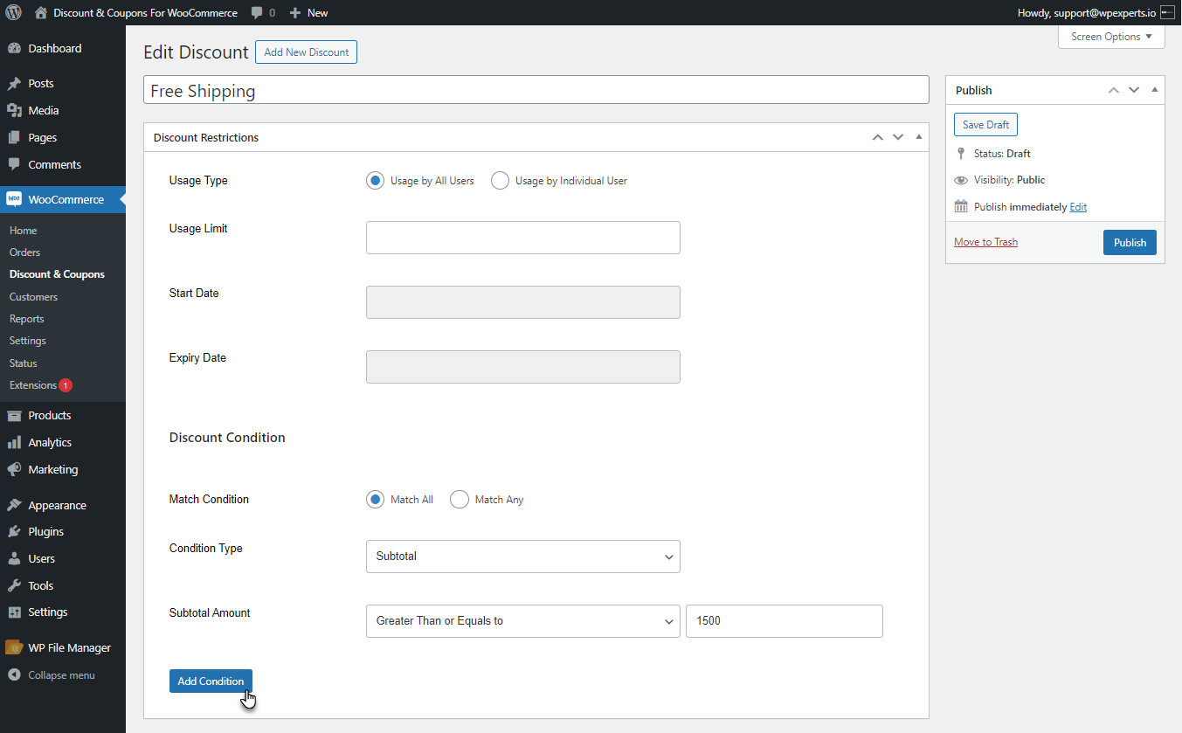Open the site home icon in admin bar
This screenshot has height=733, width=1182.
(x=40, y=12)
